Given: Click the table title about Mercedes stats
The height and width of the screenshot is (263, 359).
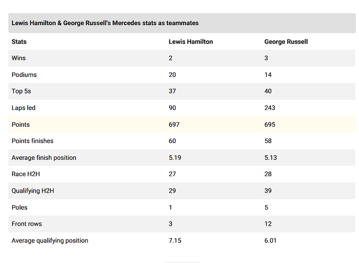Looking at the screenshot, I should (x=105, y=23).
